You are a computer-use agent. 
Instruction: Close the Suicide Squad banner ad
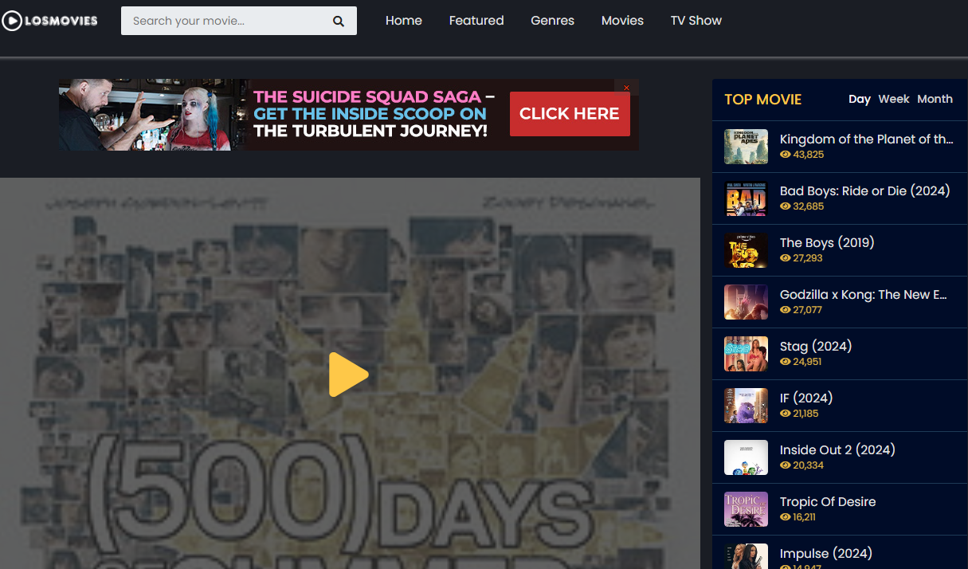pos(627,88)
